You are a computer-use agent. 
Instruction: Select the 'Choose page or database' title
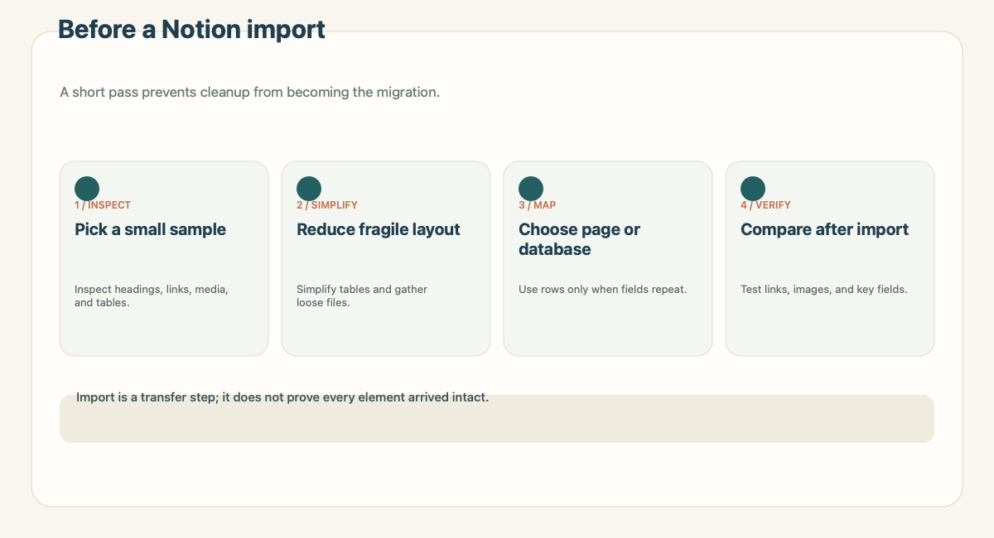coord(580,239)
